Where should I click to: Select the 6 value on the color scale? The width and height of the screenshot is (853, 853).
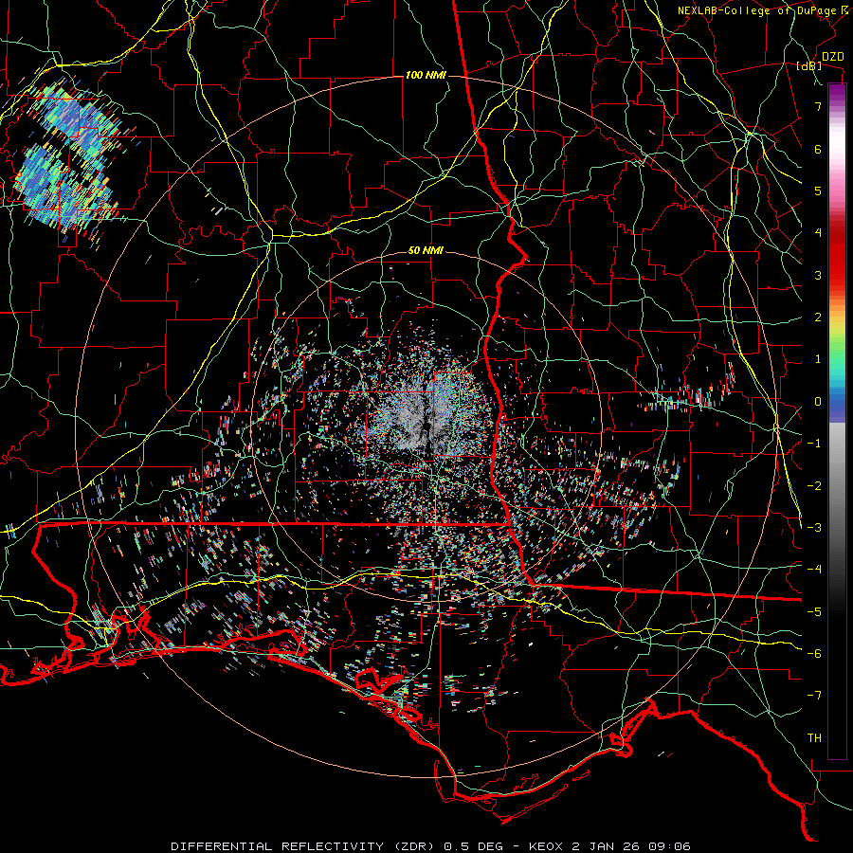pyautogui.click(x=818, y=149)
